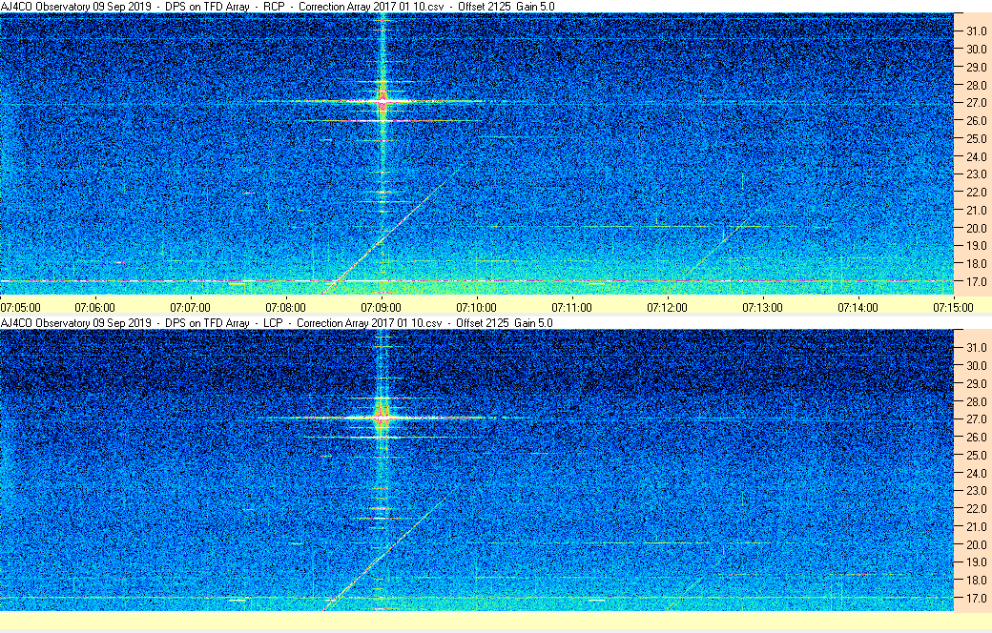Click 'Correction Array 2017 01 10.csv' in the LCP title

(x=369, y=323)
